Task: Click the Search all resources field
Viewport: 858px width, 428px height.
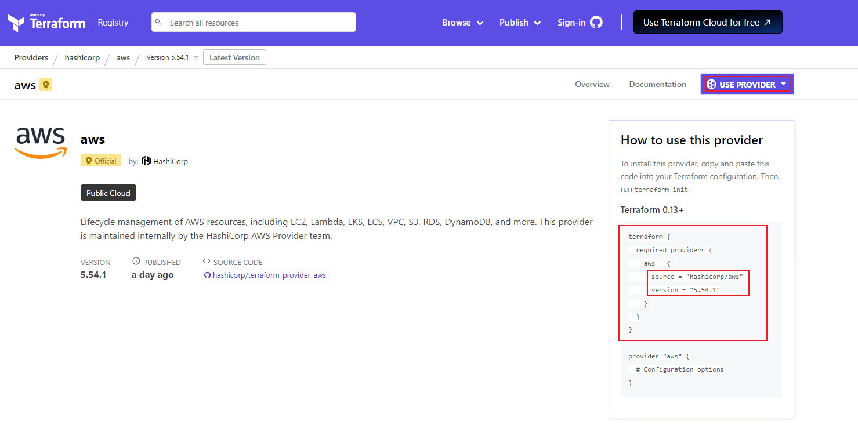Action: pos(254,23)
